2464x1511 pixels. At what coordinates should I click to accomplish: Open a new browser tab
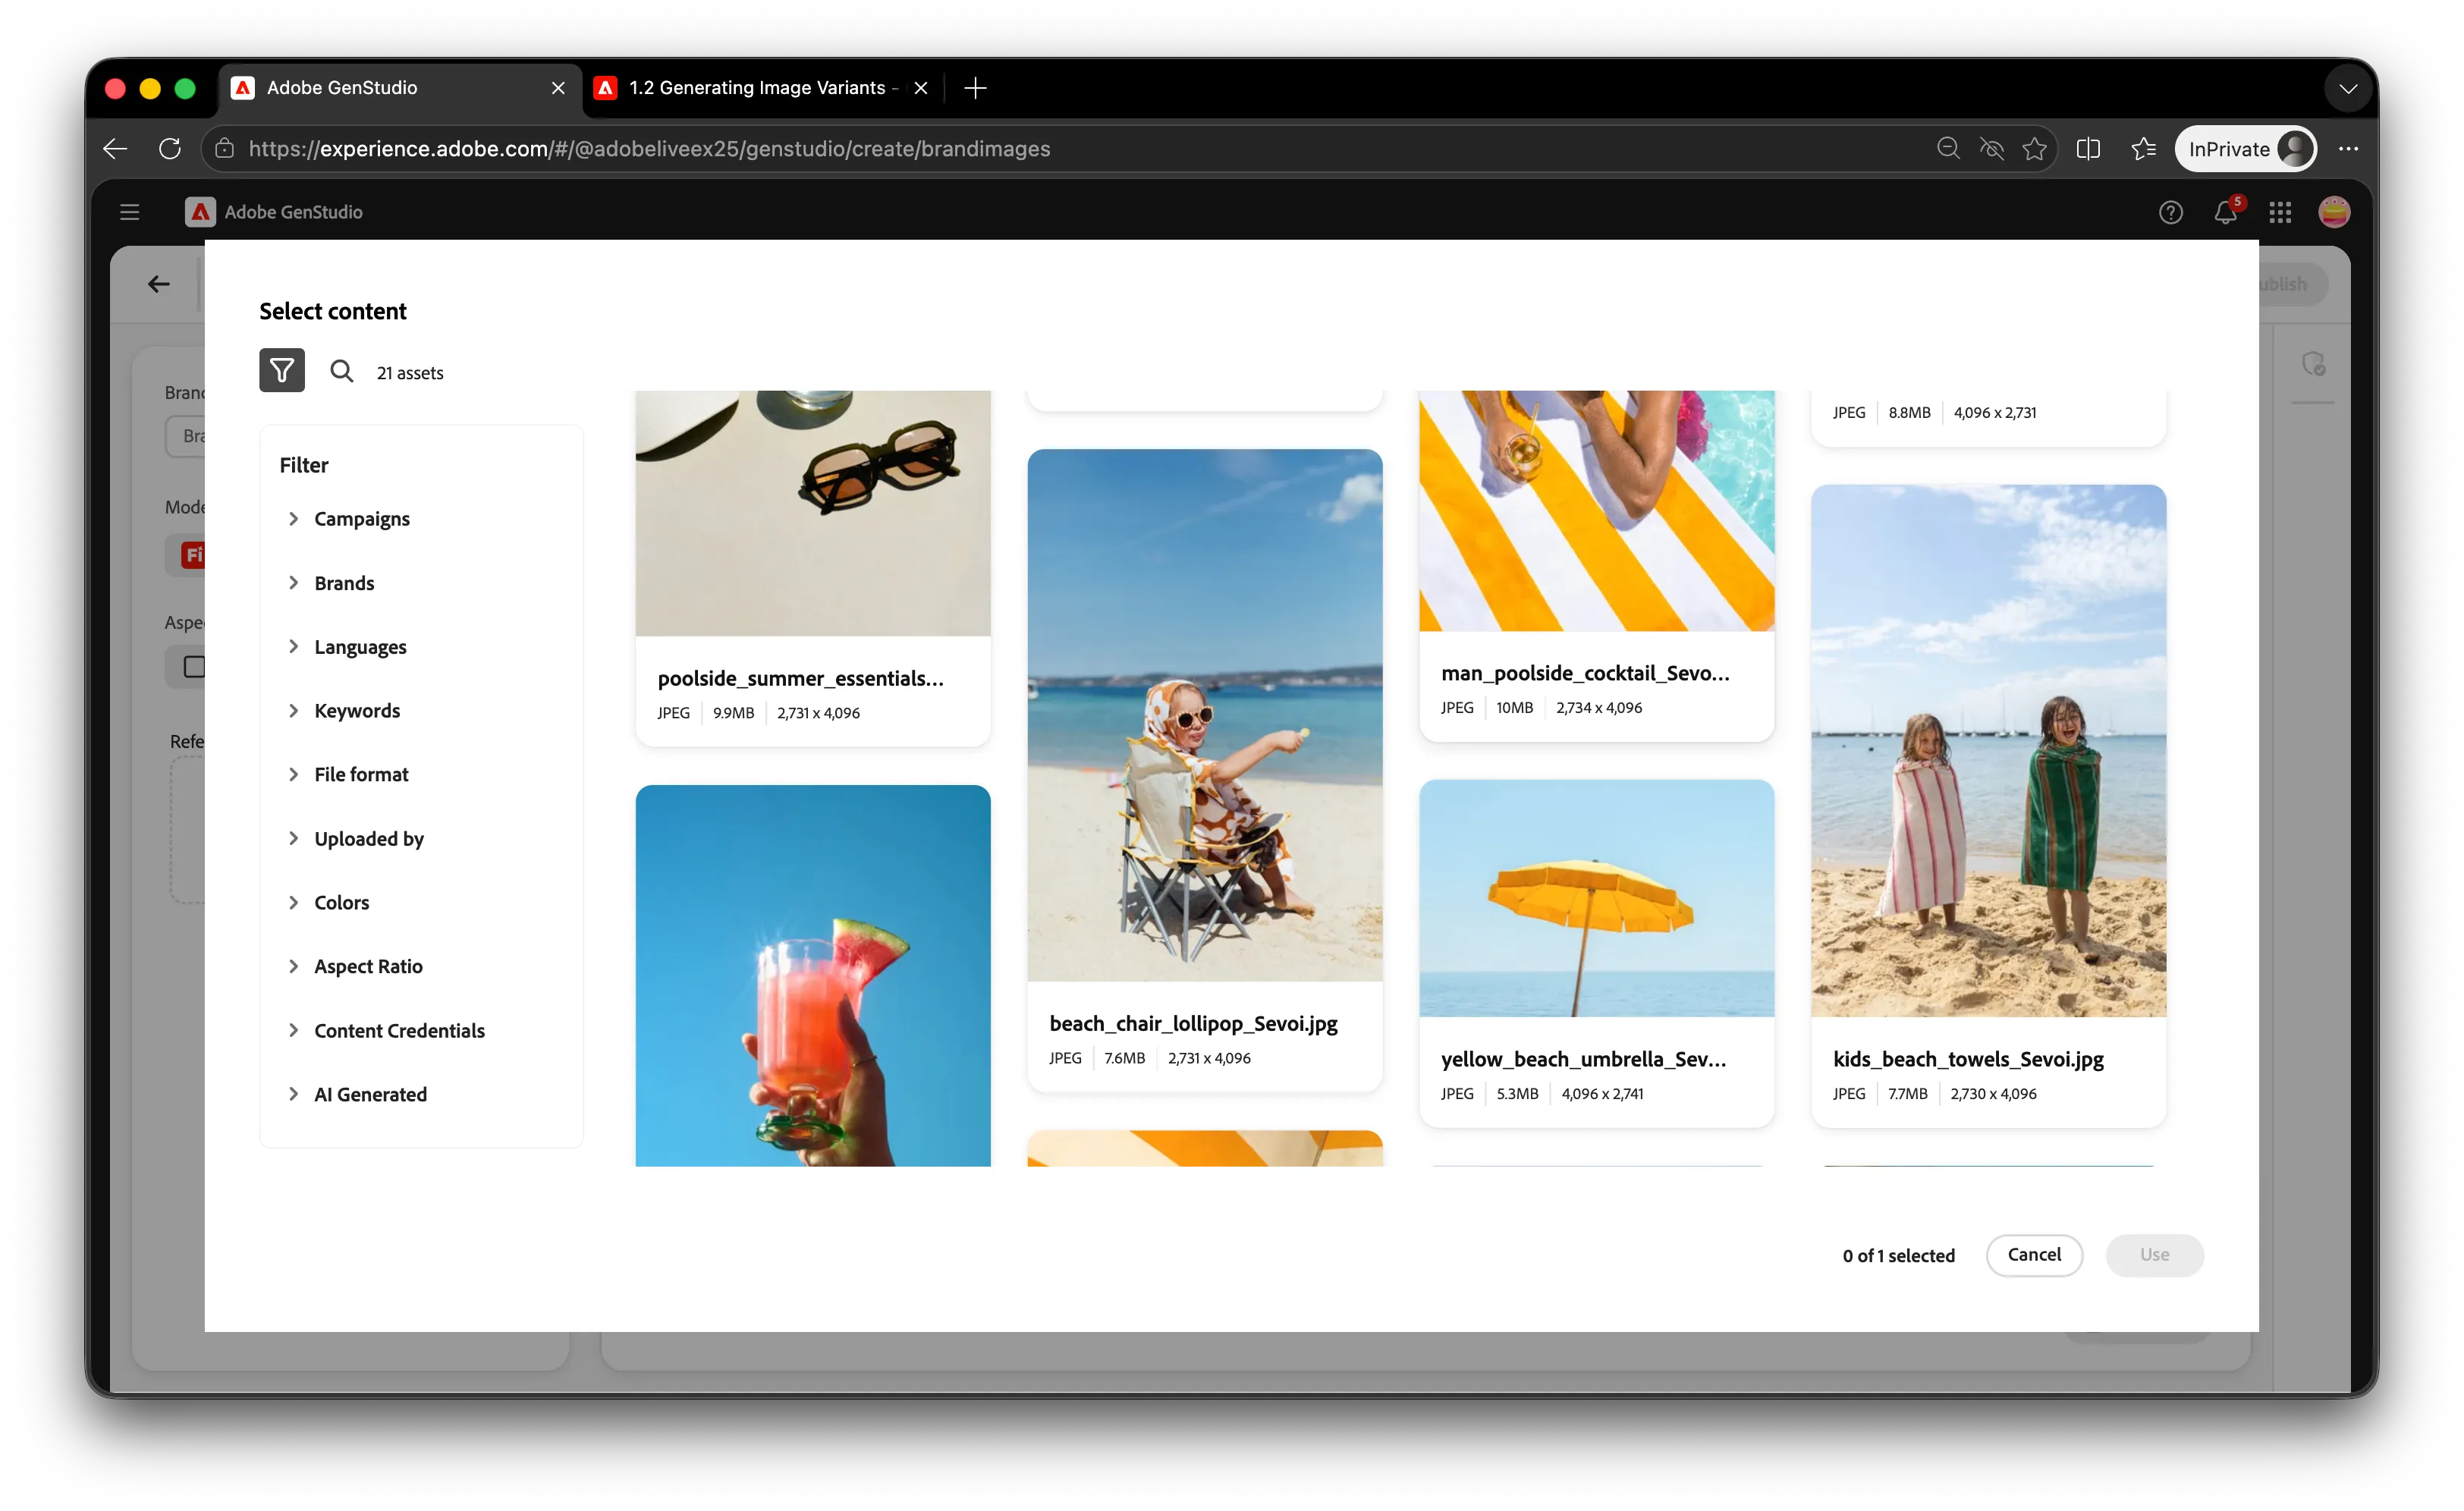point(976,88)
